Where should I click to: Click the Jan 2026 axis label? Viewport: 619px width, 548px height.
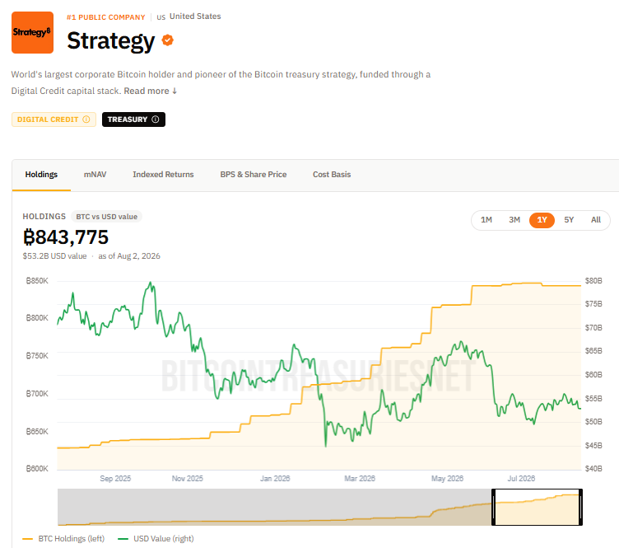tap(275, 479)
